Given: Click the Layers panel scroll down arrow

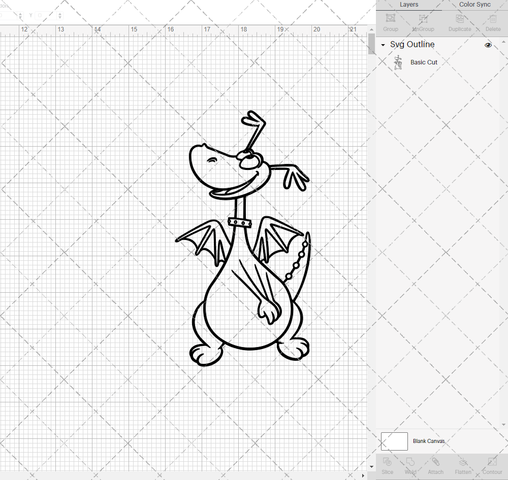Looking at the screenshot, I should click(503, 424).
